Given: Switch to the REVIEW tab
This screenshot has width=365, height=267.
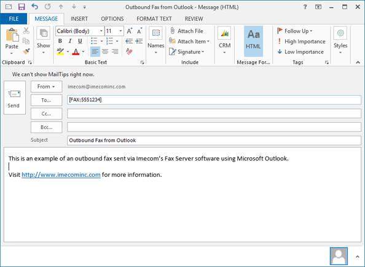Looking at the screenshot, I should (194, 19).
